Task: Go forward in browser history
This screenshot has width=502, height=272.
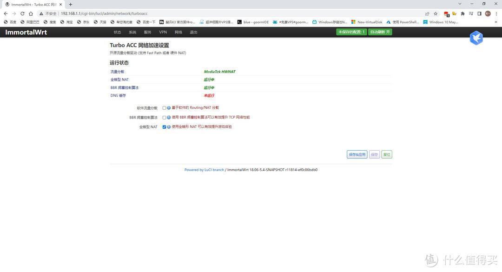Action: 14,14
